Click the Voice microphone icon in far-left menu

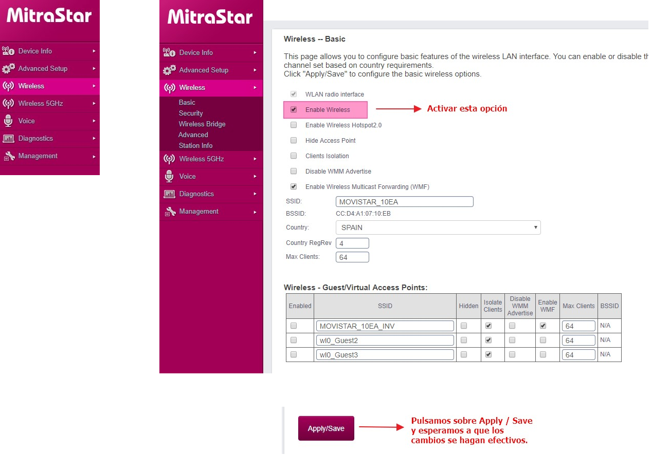click(x=8, y=121)
